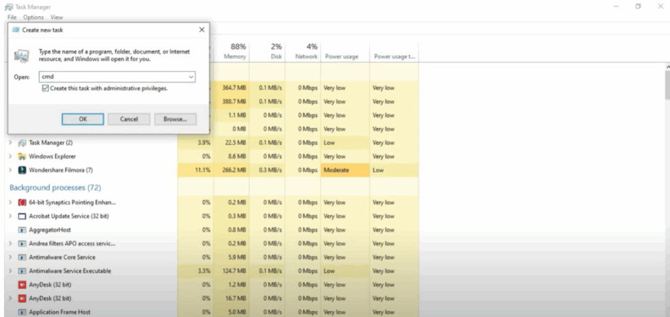Click the Browse... button
670x317 pixels.
[x=175, y=119]
